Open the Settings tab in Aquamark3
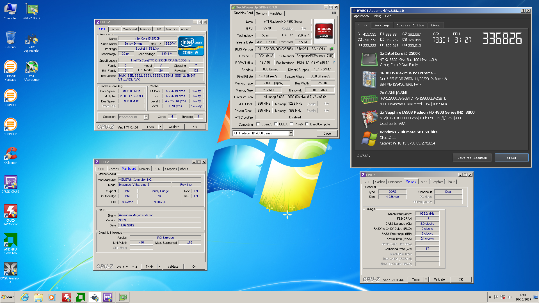This screenshot has height=303, width=539. pyautogui.click(x=382, y=25)
